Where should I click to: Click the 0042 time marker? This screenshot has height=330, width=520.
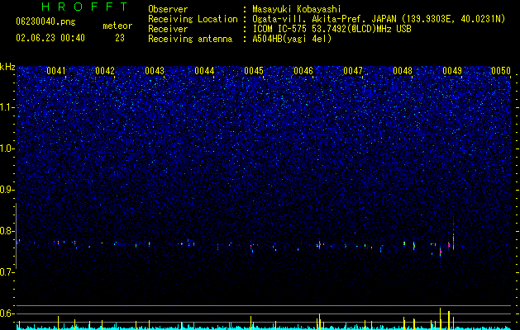point(105,71)
